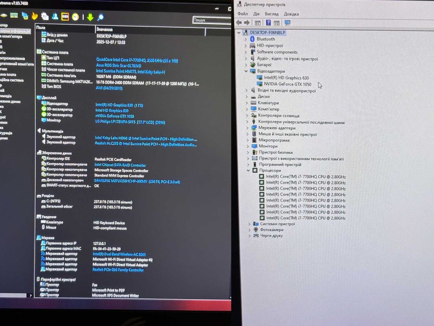Open the nVIDIA GeForce GTX 1050 link

114,116
